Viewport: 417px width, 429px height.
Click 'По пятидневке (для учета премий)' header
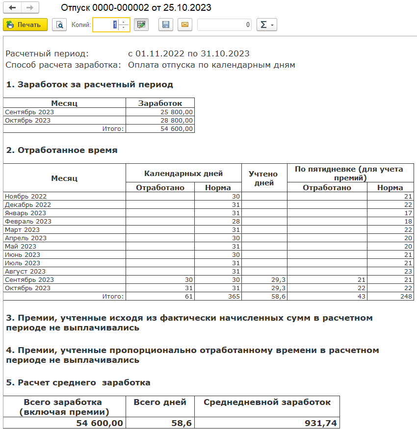point(350,173)
